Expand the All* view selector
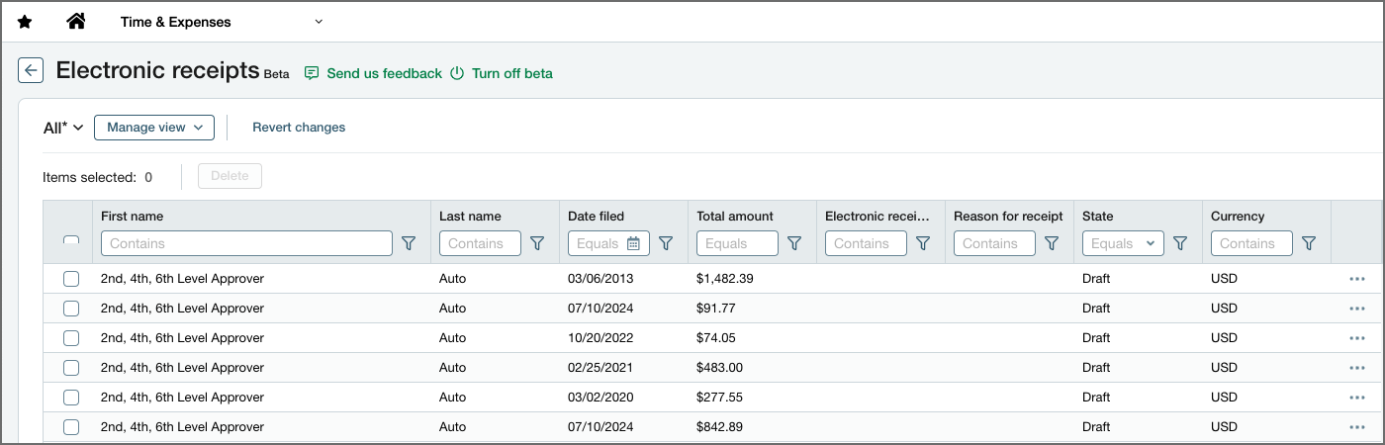Image resolution: width=1385 pixels, height=445 pixels. (63, 128)
